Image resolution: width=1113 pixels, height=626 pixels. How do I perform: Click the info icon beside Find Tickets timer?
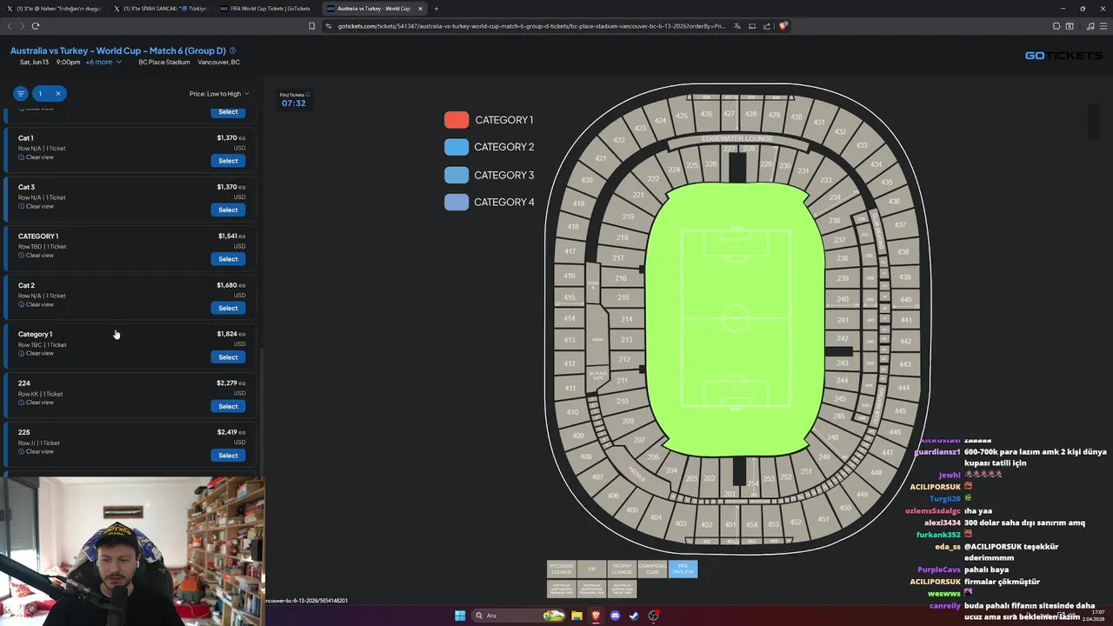click(308, 94)
